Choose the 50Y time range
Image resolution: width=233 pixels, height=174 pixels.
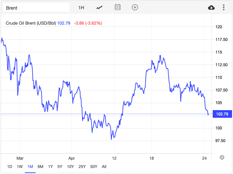(93, 166)
